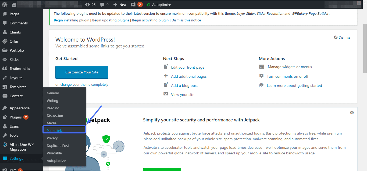
Task: Select Writing in Settings submenu
Action: coord(52,101)
